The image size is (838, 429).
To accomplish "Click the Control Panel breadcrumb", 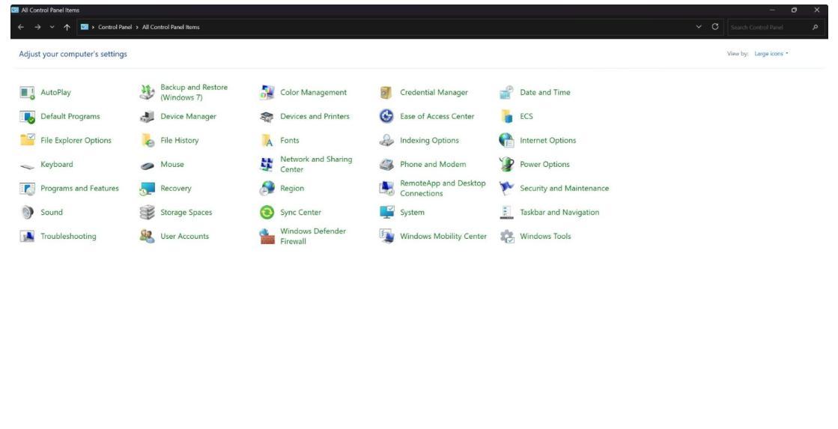I will 115,27.
